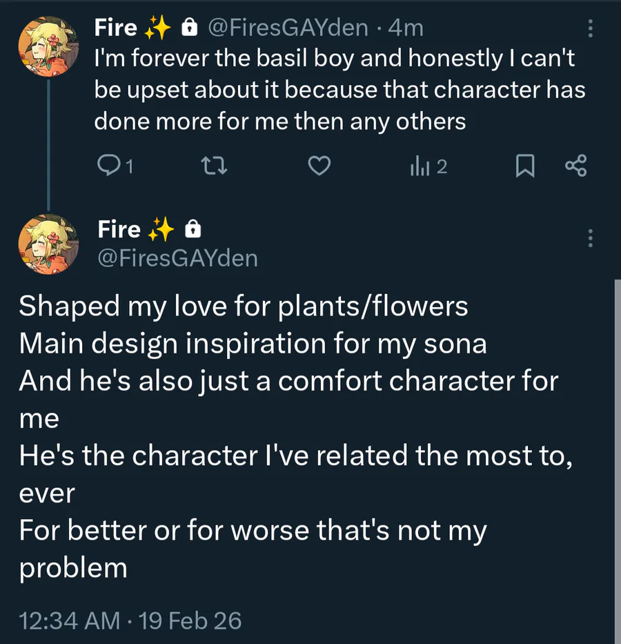Screen dimensions: 621x644
Task: Share the first tweet via share icon
Action: [575, 166]
